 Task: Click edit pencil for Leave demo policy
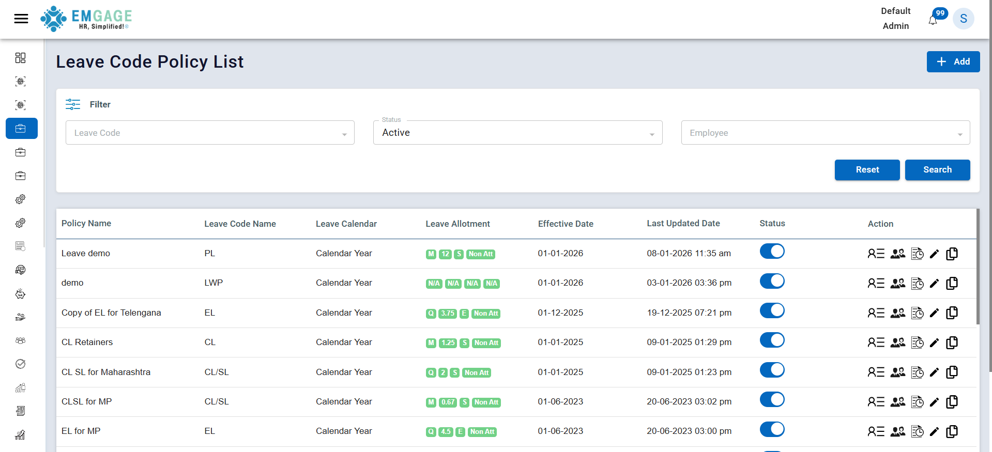(934, 254)
